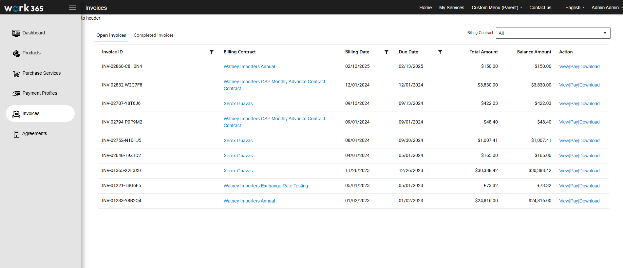Screen dimensions: 623x268
Task: Open the Billing Date filter icon
Action: [x=387, y=52]
